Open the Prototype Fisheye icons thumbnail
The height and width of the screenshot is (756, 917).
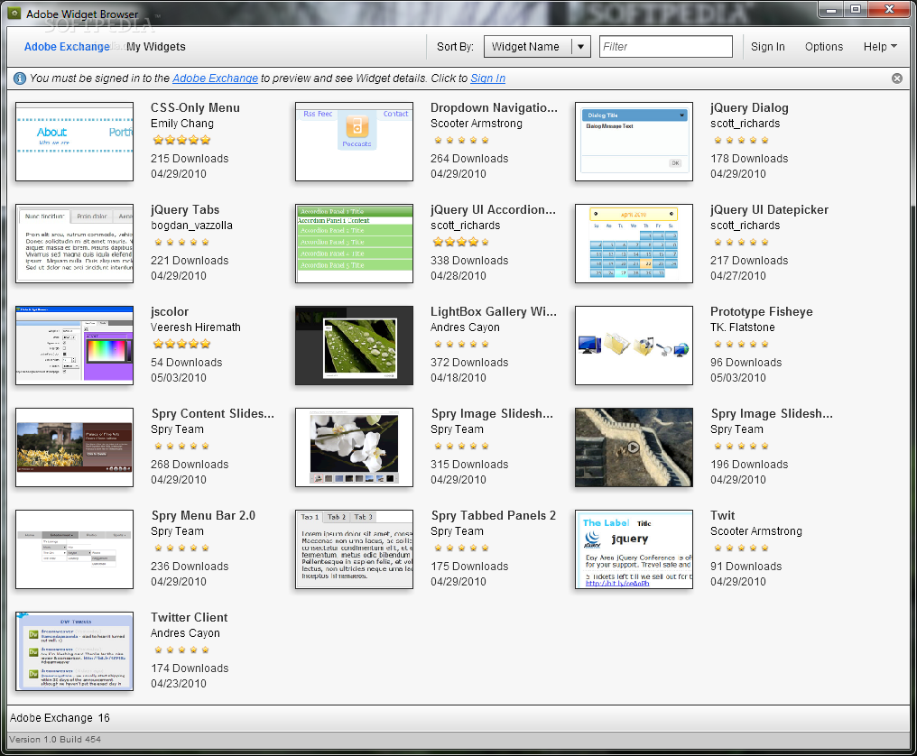click(634, 346)
